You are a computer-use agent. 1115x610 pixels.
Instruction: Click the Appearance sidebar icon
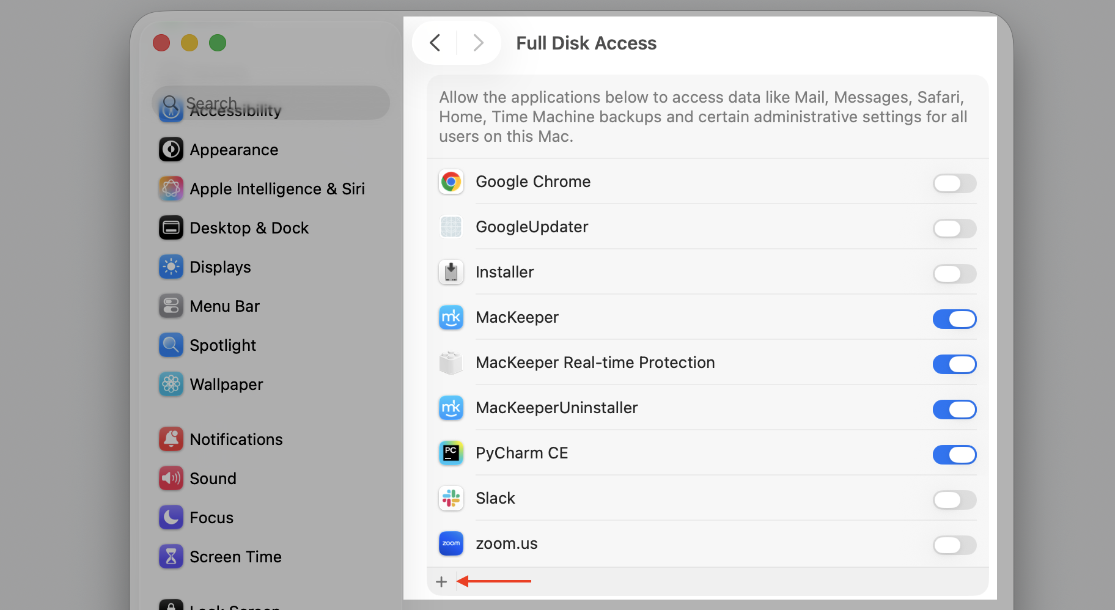(171, 150)
